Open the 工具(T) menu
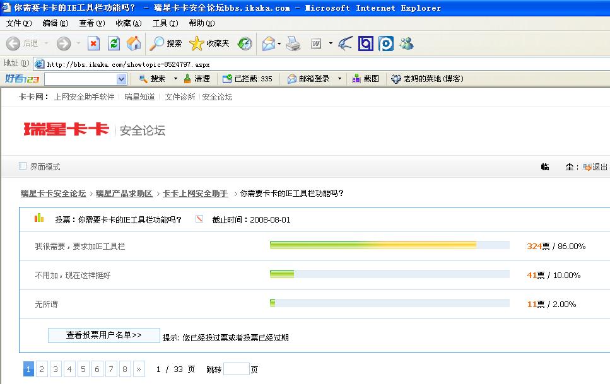This screenshot has height=384, width=610. click(x=165, y=23)
